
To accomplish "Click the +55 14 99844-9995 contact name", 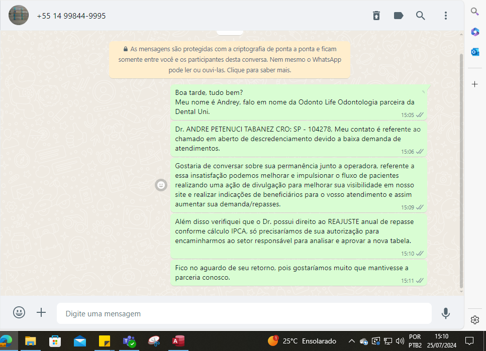I will 71,16.
